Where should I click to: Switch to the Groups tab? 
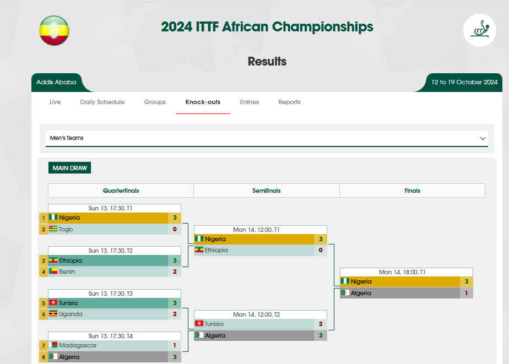[155, 102]
